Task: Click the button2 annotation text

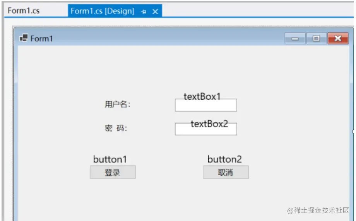Action: click(224, 159)
